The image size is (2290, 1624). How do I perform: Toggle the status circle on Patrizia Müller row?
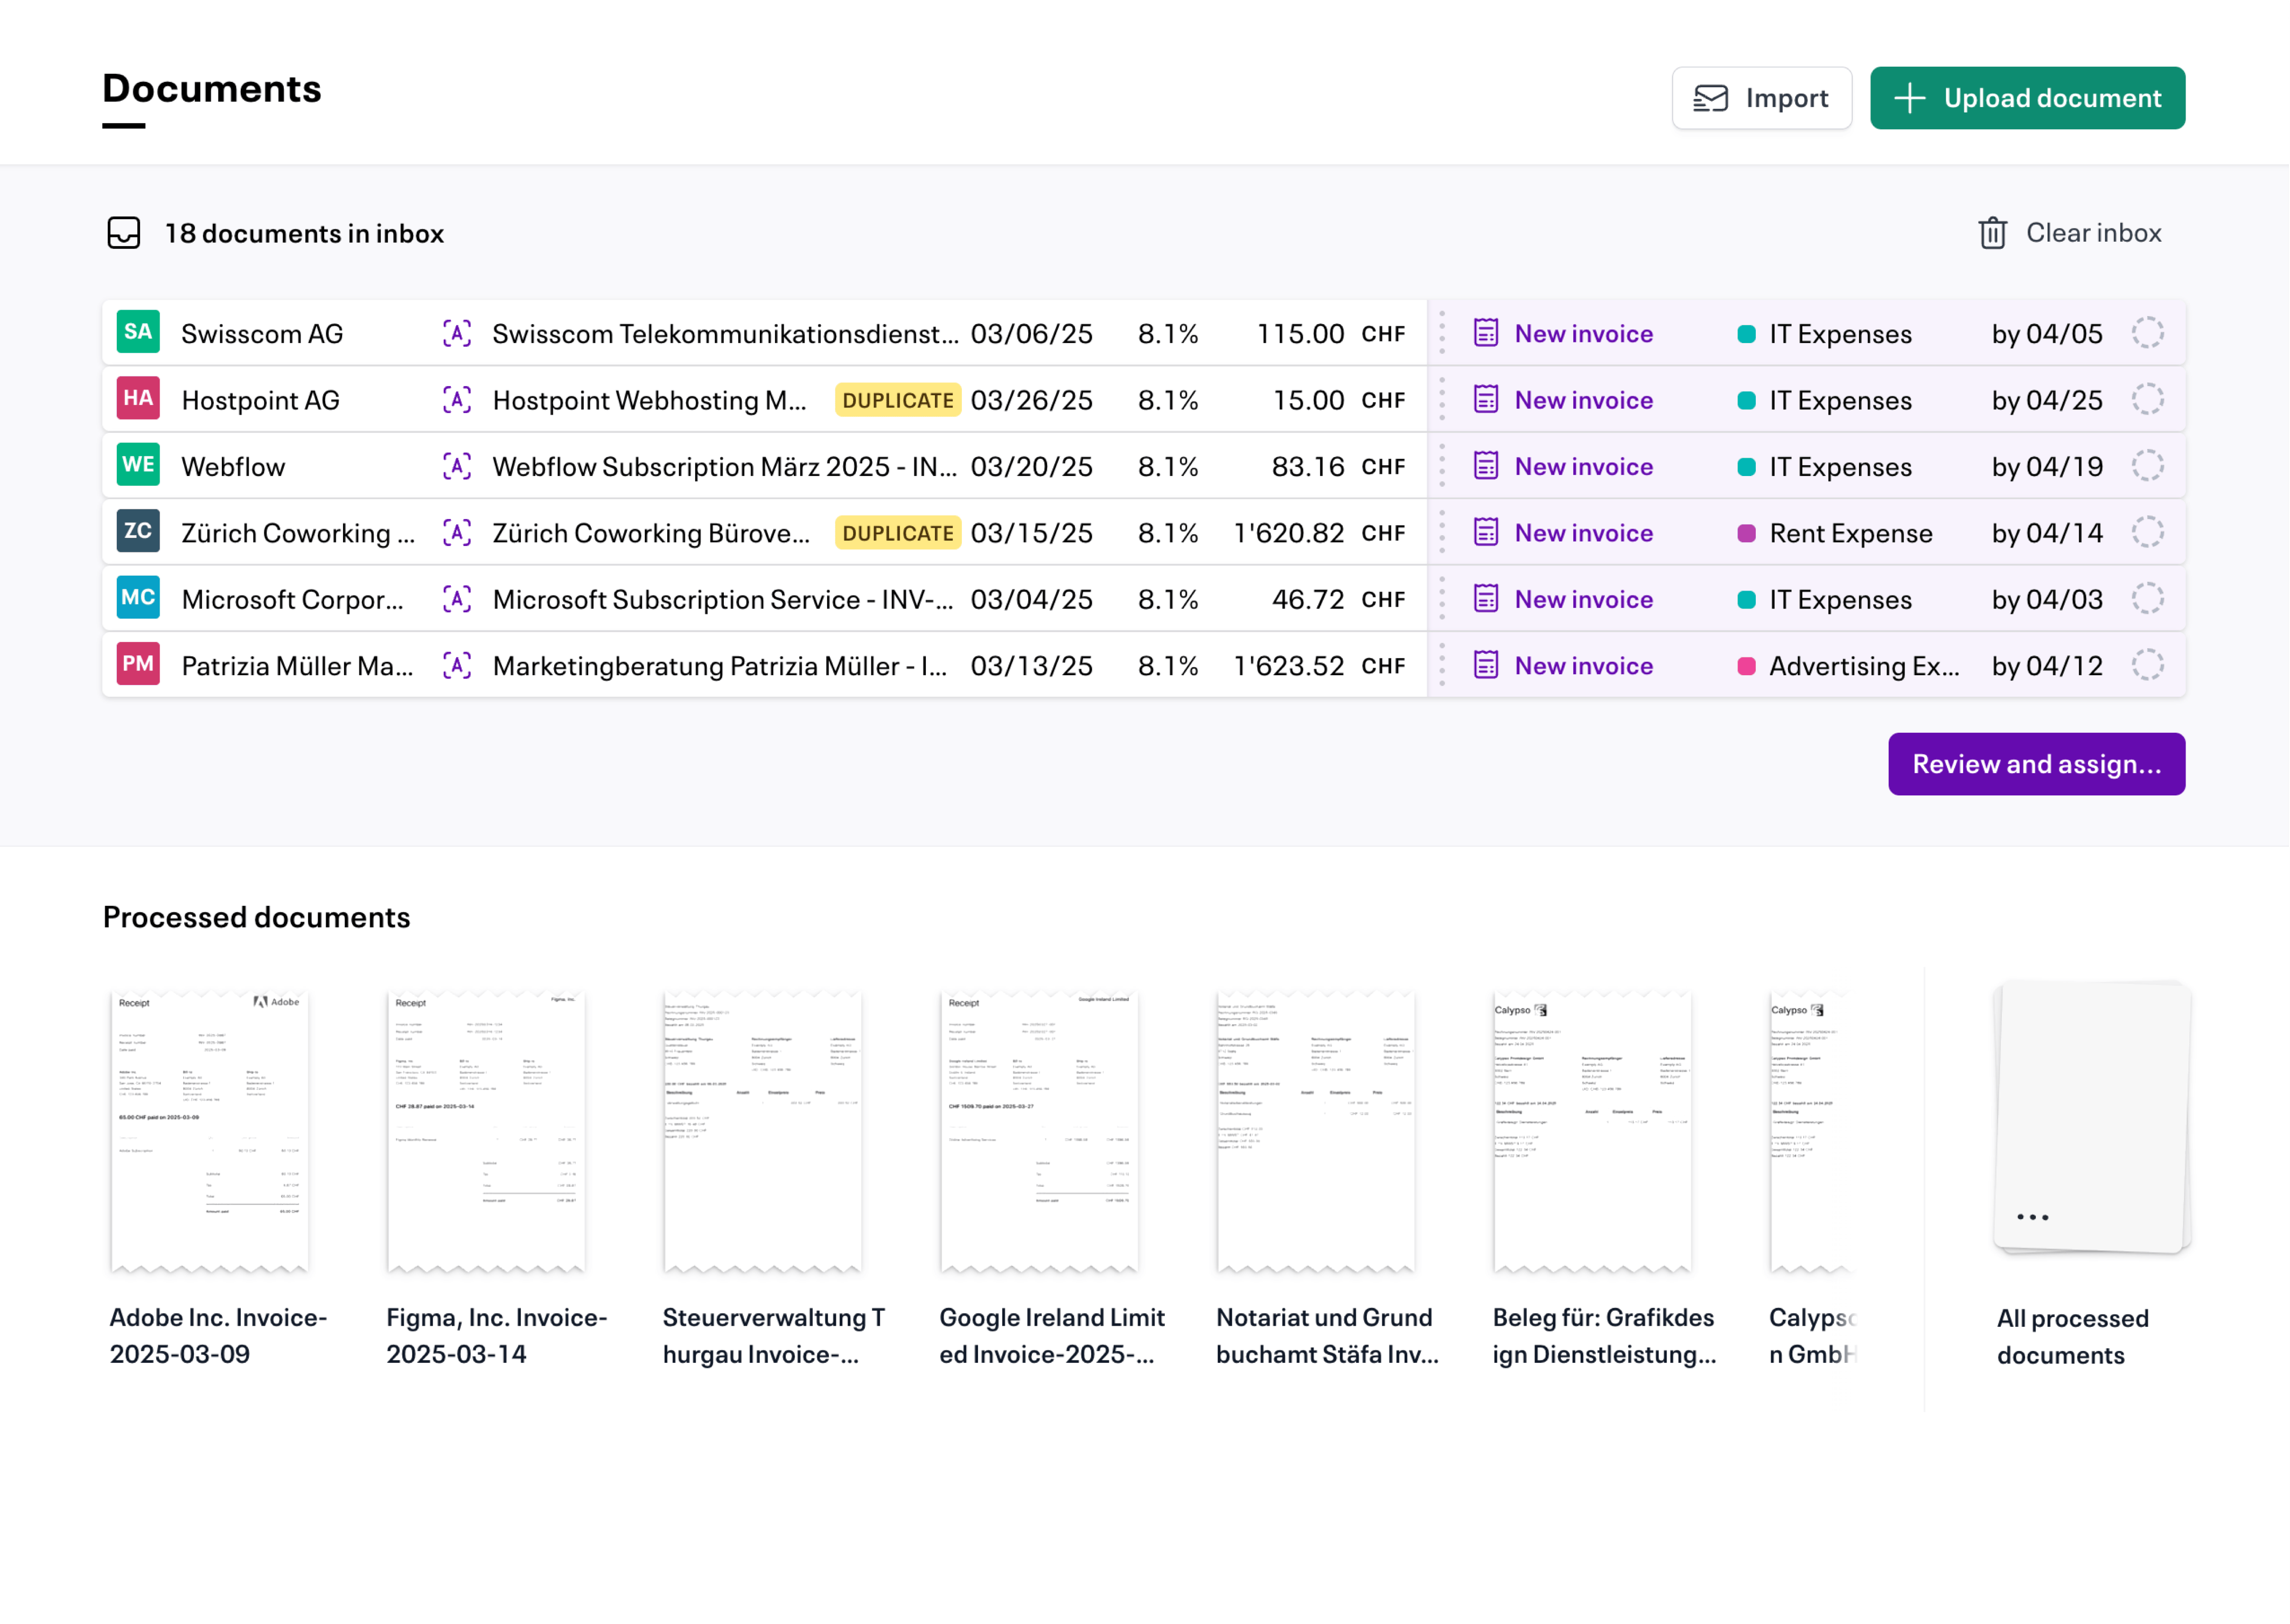pos(2147,665)
